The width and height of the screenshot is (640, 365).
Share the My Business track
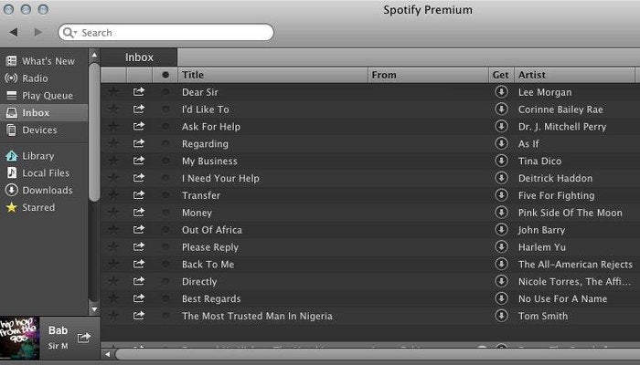pos(139,161)
